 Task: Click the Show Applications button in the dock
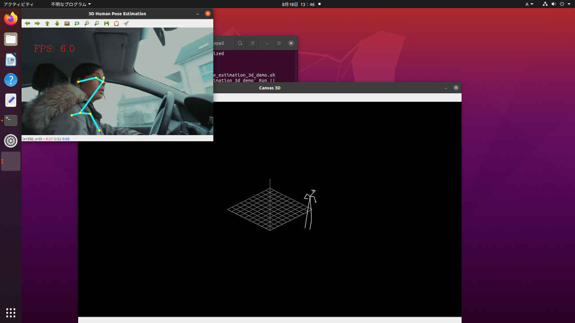pyautogui.click(x=10, y=312)
